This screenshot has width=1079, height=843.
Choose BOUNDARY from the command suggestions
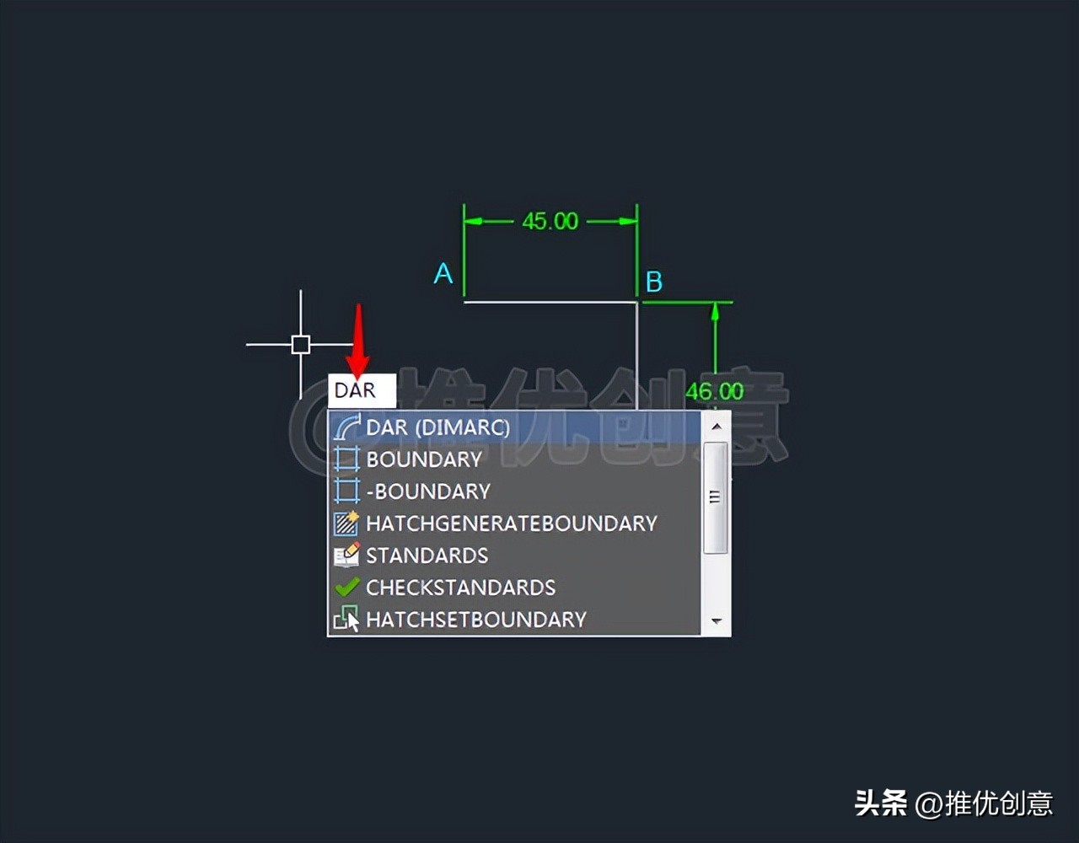(424, 459)
